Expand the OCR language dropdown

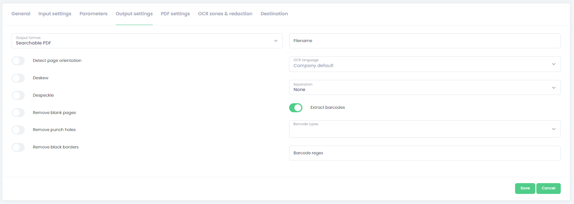(x=425, y=64)
